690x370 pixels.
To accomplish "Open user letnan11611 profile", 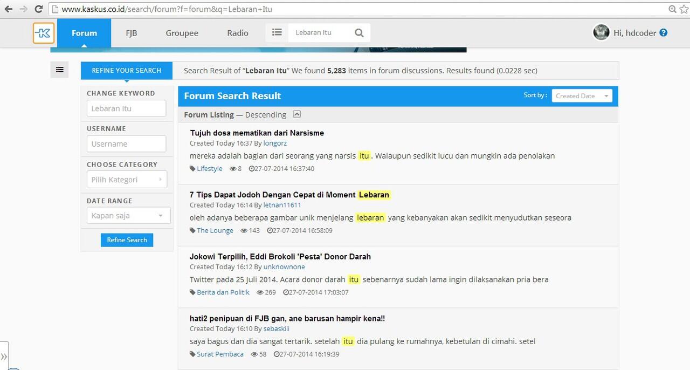I will coord(282,205).
